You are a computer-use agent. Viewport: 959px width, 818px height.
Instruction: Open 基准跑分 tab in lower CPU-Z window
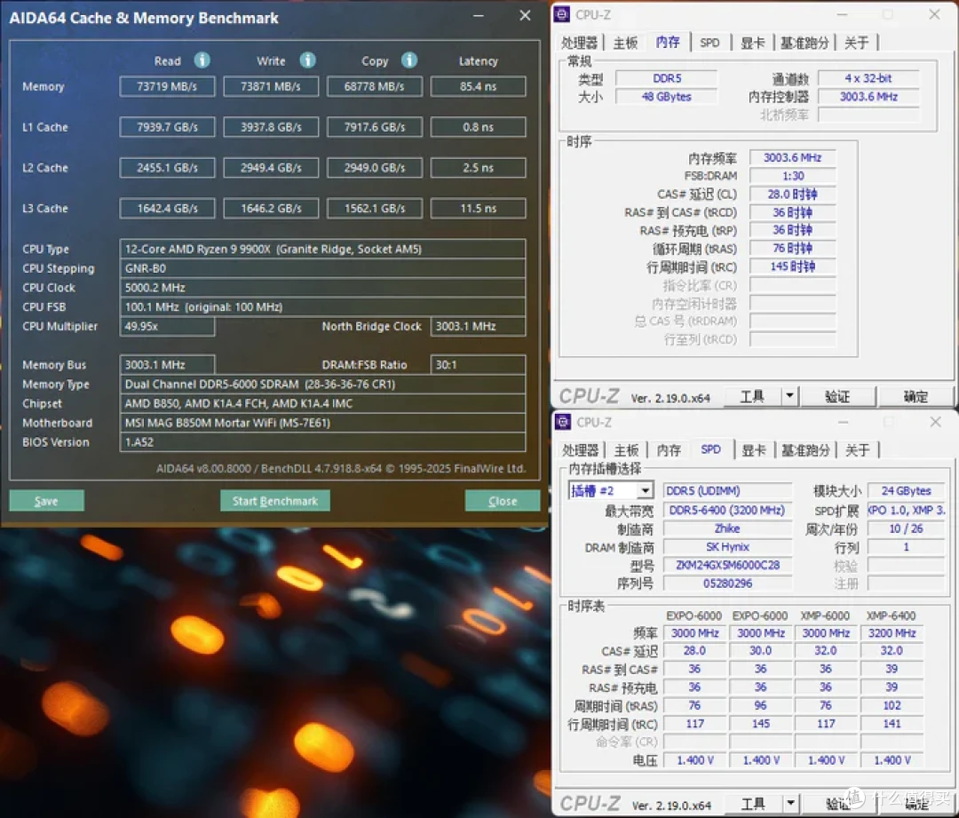(x=805, y=450)
